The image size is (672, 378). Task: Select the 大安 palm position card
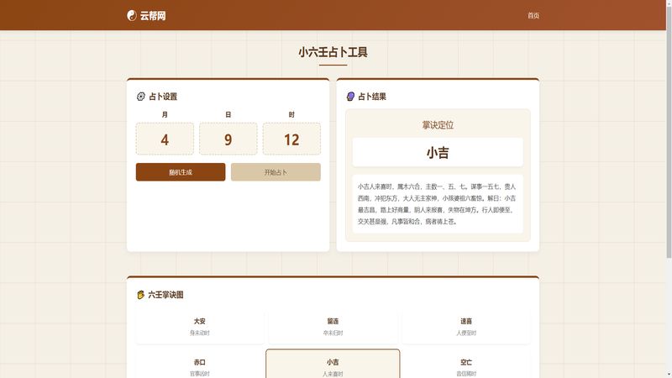pos(200,327)
